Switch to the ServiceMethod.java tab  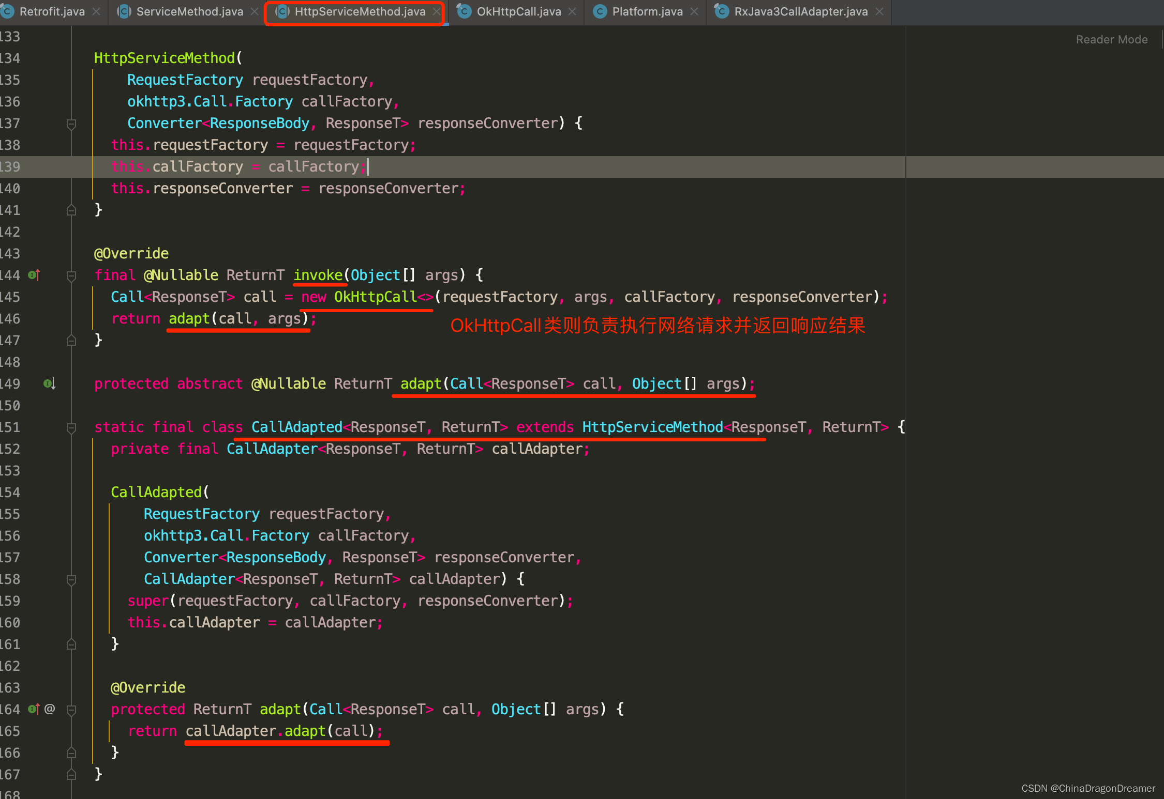[x=189, y=11]
